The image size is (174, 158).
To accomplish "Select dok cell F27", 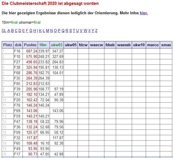I will (x=18, y=62).
